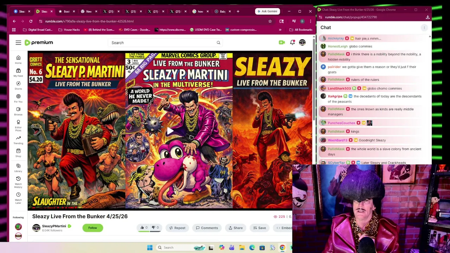450x253 pixels.
Task: Open Browse in the sidebar
Action: click(18, 111)
